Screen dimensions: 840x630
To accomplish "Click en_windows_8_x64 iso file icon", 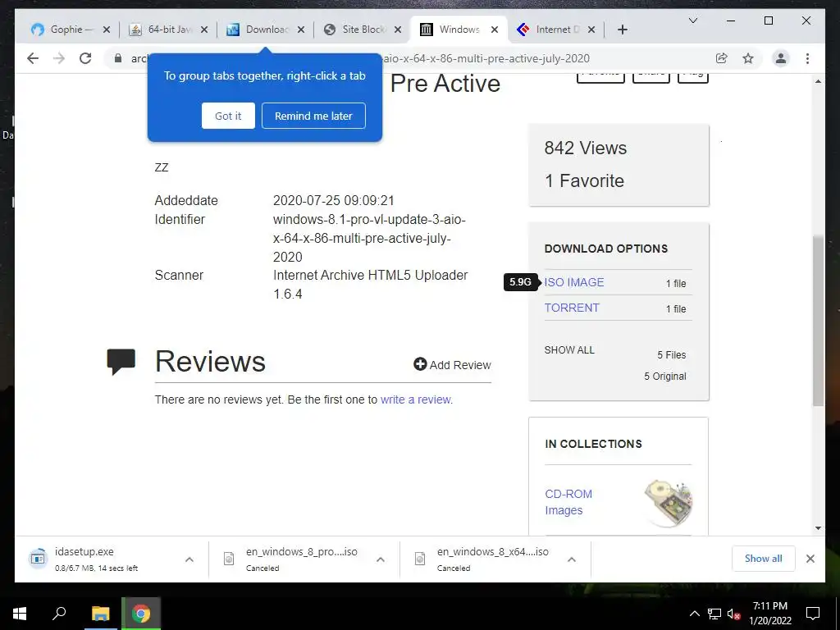I will point(420,559).
